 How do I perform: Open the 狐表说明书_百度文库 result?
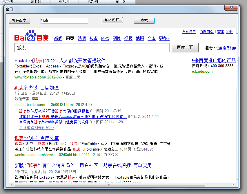[37, 138]
